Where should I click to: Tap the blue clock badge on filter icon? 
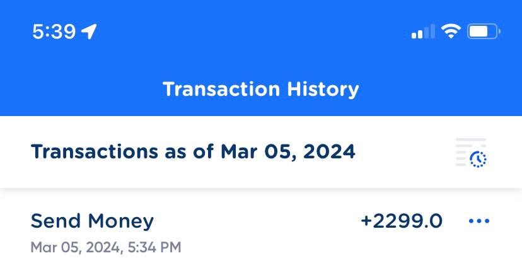478,160
